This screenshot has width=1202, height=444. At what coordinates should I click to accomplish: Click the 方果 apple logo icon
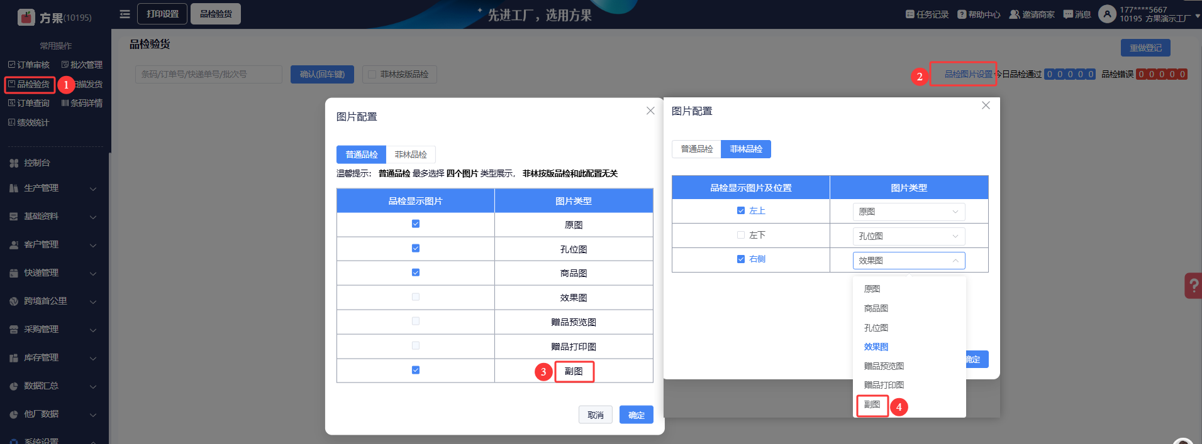(x=26, y=17)
